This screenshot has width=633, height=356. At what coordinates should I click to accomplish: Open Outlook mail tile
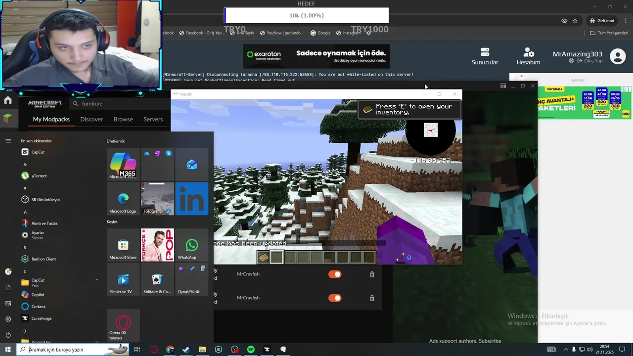click(192, 164)
